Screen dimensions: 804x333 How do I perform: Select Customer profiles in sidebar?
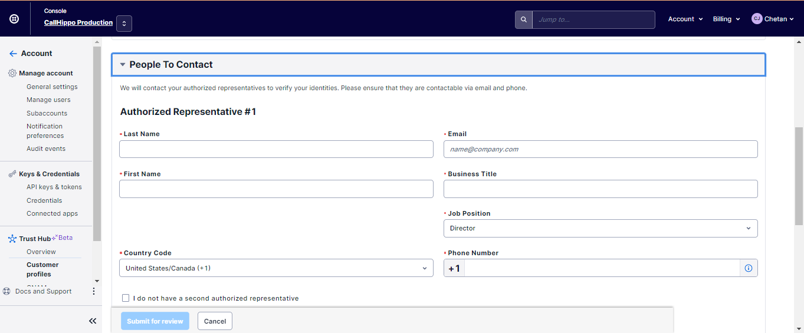pos(42,269)
